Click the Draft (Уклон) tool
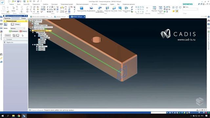Viewport: 210px width, 118px height. click(x=120, y=9)
